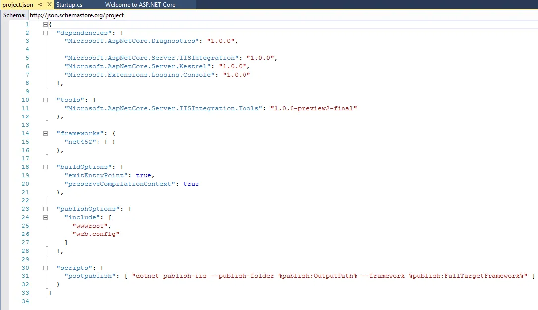Screen dimensions: 538x310
Task: Open the Welcome to ASP.NET Core tab
Action: 140,5
